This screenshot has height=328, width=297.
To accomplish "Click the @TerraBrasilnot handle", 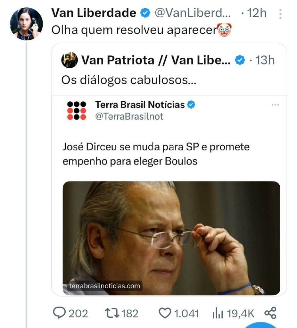I will (129, 116).
